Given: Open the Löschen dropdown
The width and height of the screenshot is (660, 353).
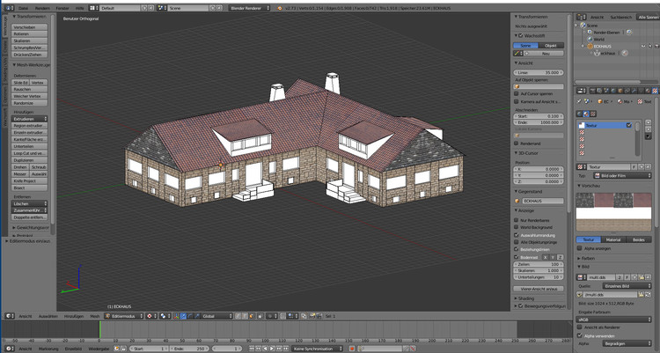Looking at the screenshot, I should pos(29,203).
